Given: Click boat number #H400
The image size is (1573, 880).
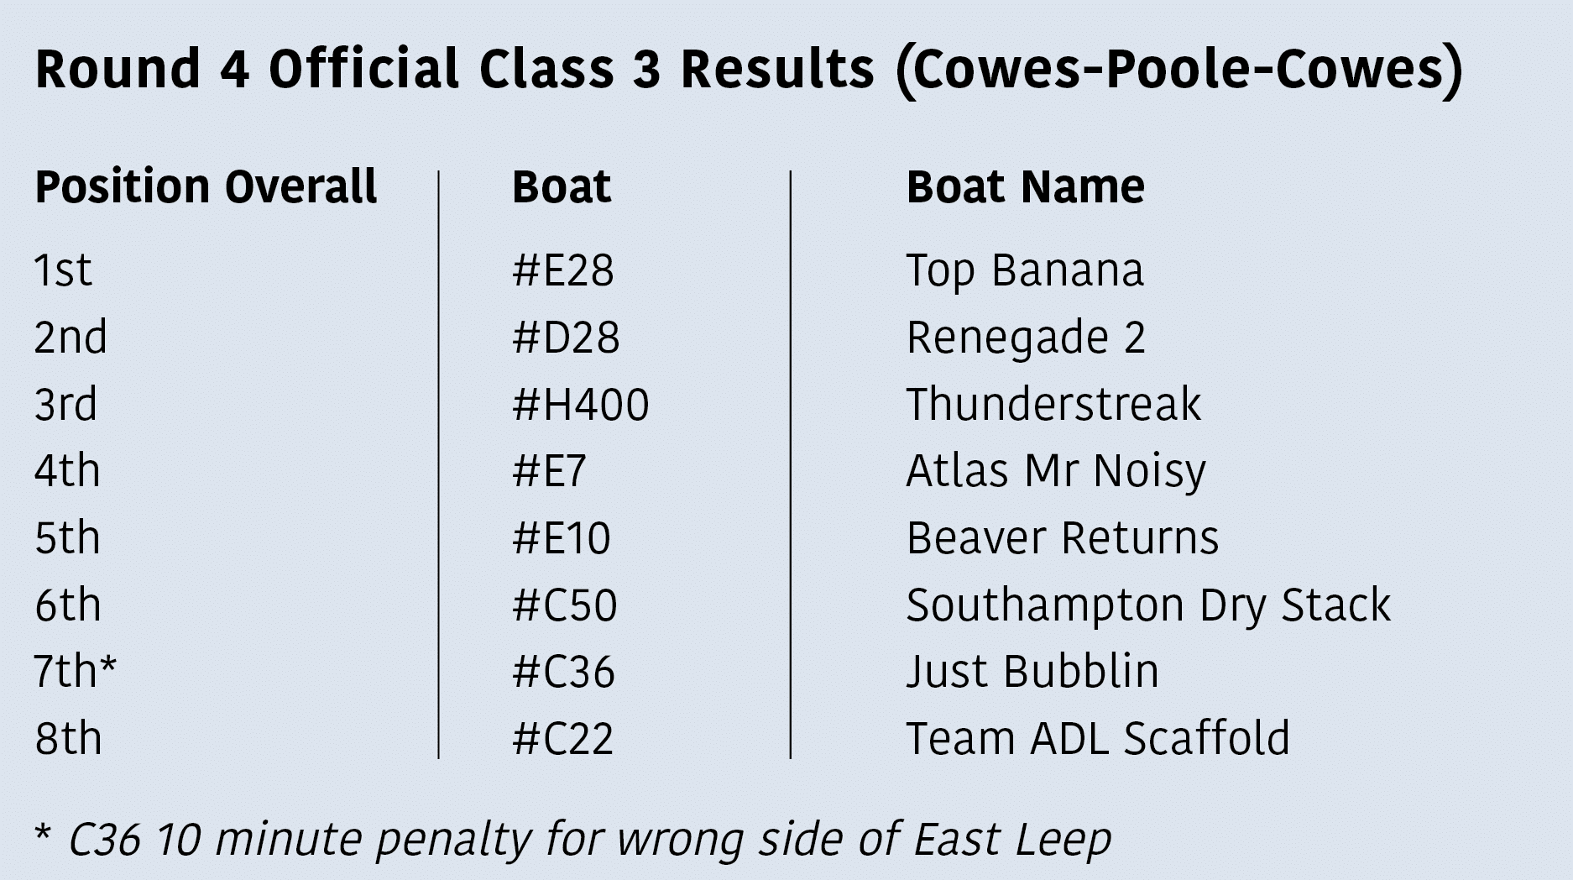Looking at the screenshot, I should click(581, 404).
